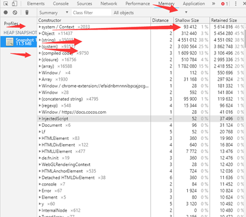Open the DevTools three-dot menu
Screen dimensions: 246x217
tap(235, 4)
